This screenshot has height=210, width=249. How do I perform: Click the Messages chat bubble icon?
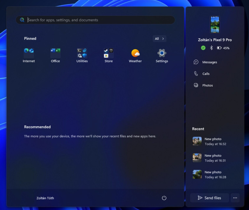[196, 62]
